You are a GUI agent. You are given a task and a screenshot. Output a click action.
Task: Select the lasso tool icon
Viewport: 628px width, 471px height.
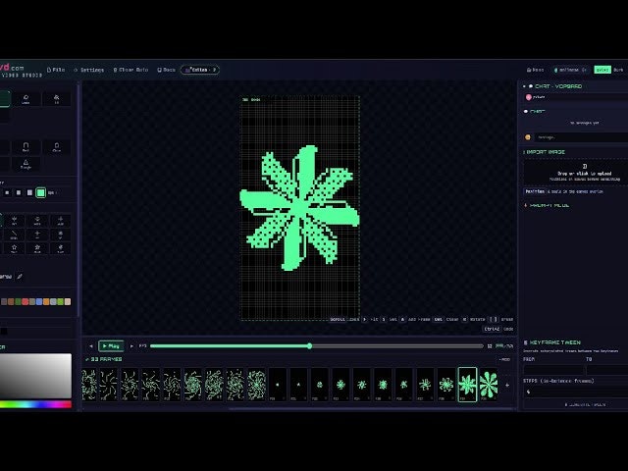[x=26, y=99]
